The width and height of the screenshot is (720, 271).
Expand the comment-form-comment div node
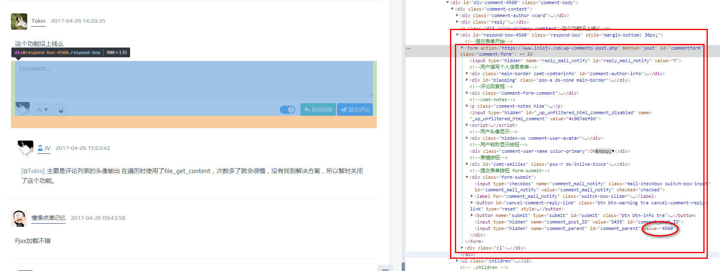click(467, 93)
